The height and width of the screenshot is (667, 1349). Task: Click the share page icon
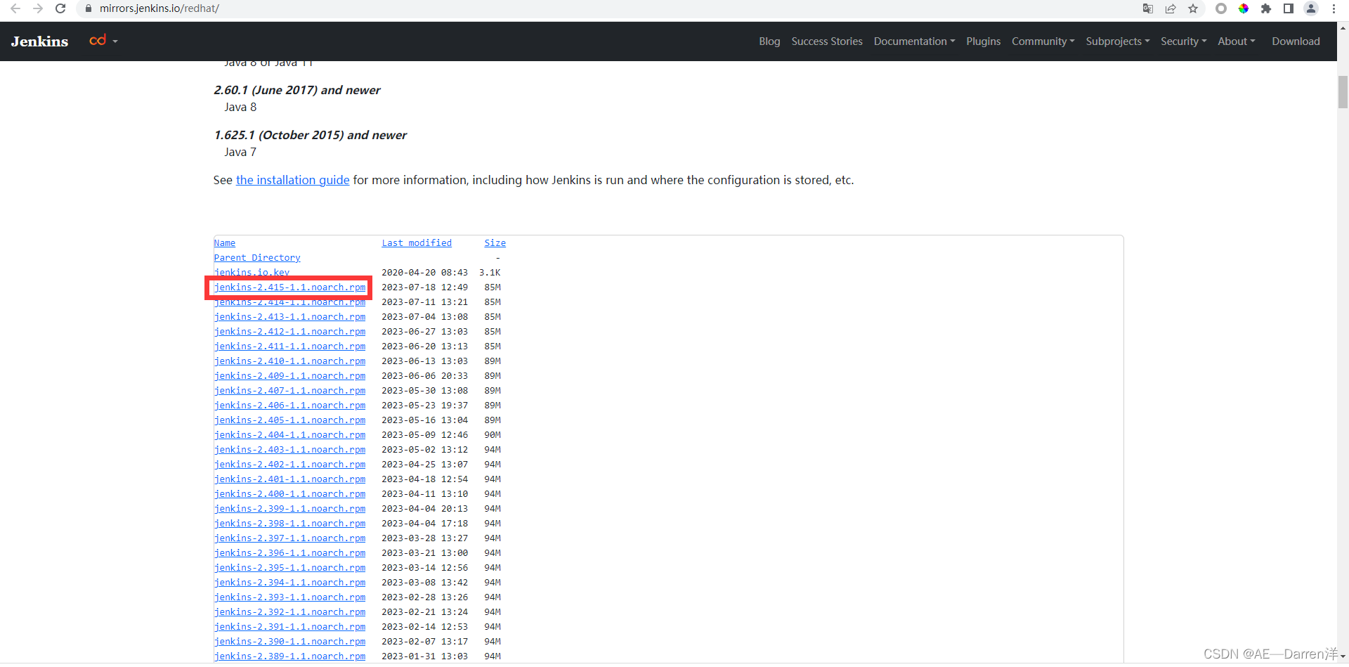(1171, 9)
